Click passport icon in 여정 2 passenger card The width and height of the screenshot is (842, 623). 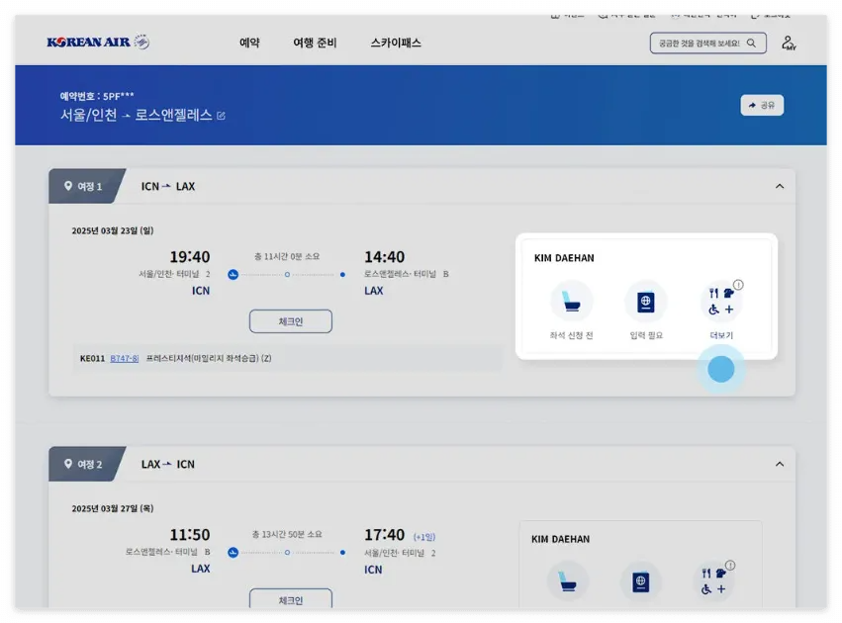click(640, 581)
